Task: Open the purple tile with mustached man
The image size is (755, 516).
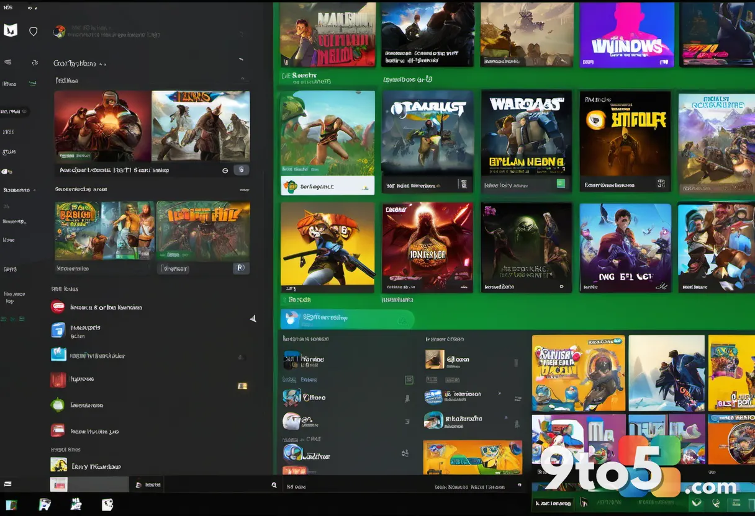Action: tap(625, 247)
